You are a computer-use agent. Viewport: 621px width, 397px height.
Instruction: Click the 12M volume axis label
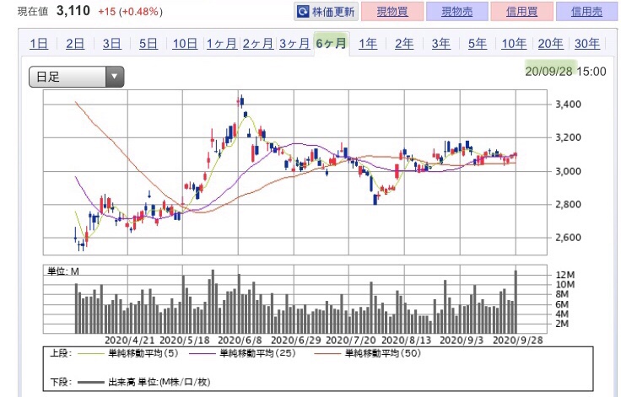[x=565, y=275]
